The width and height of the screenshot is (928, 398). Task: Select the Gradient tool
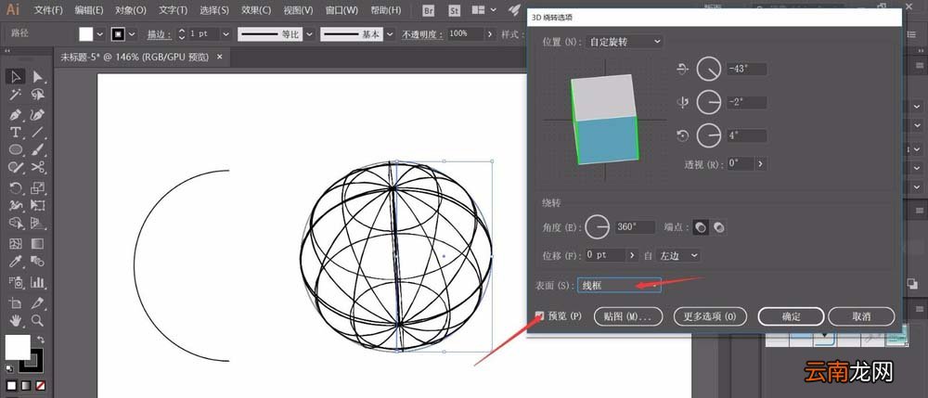38,244
